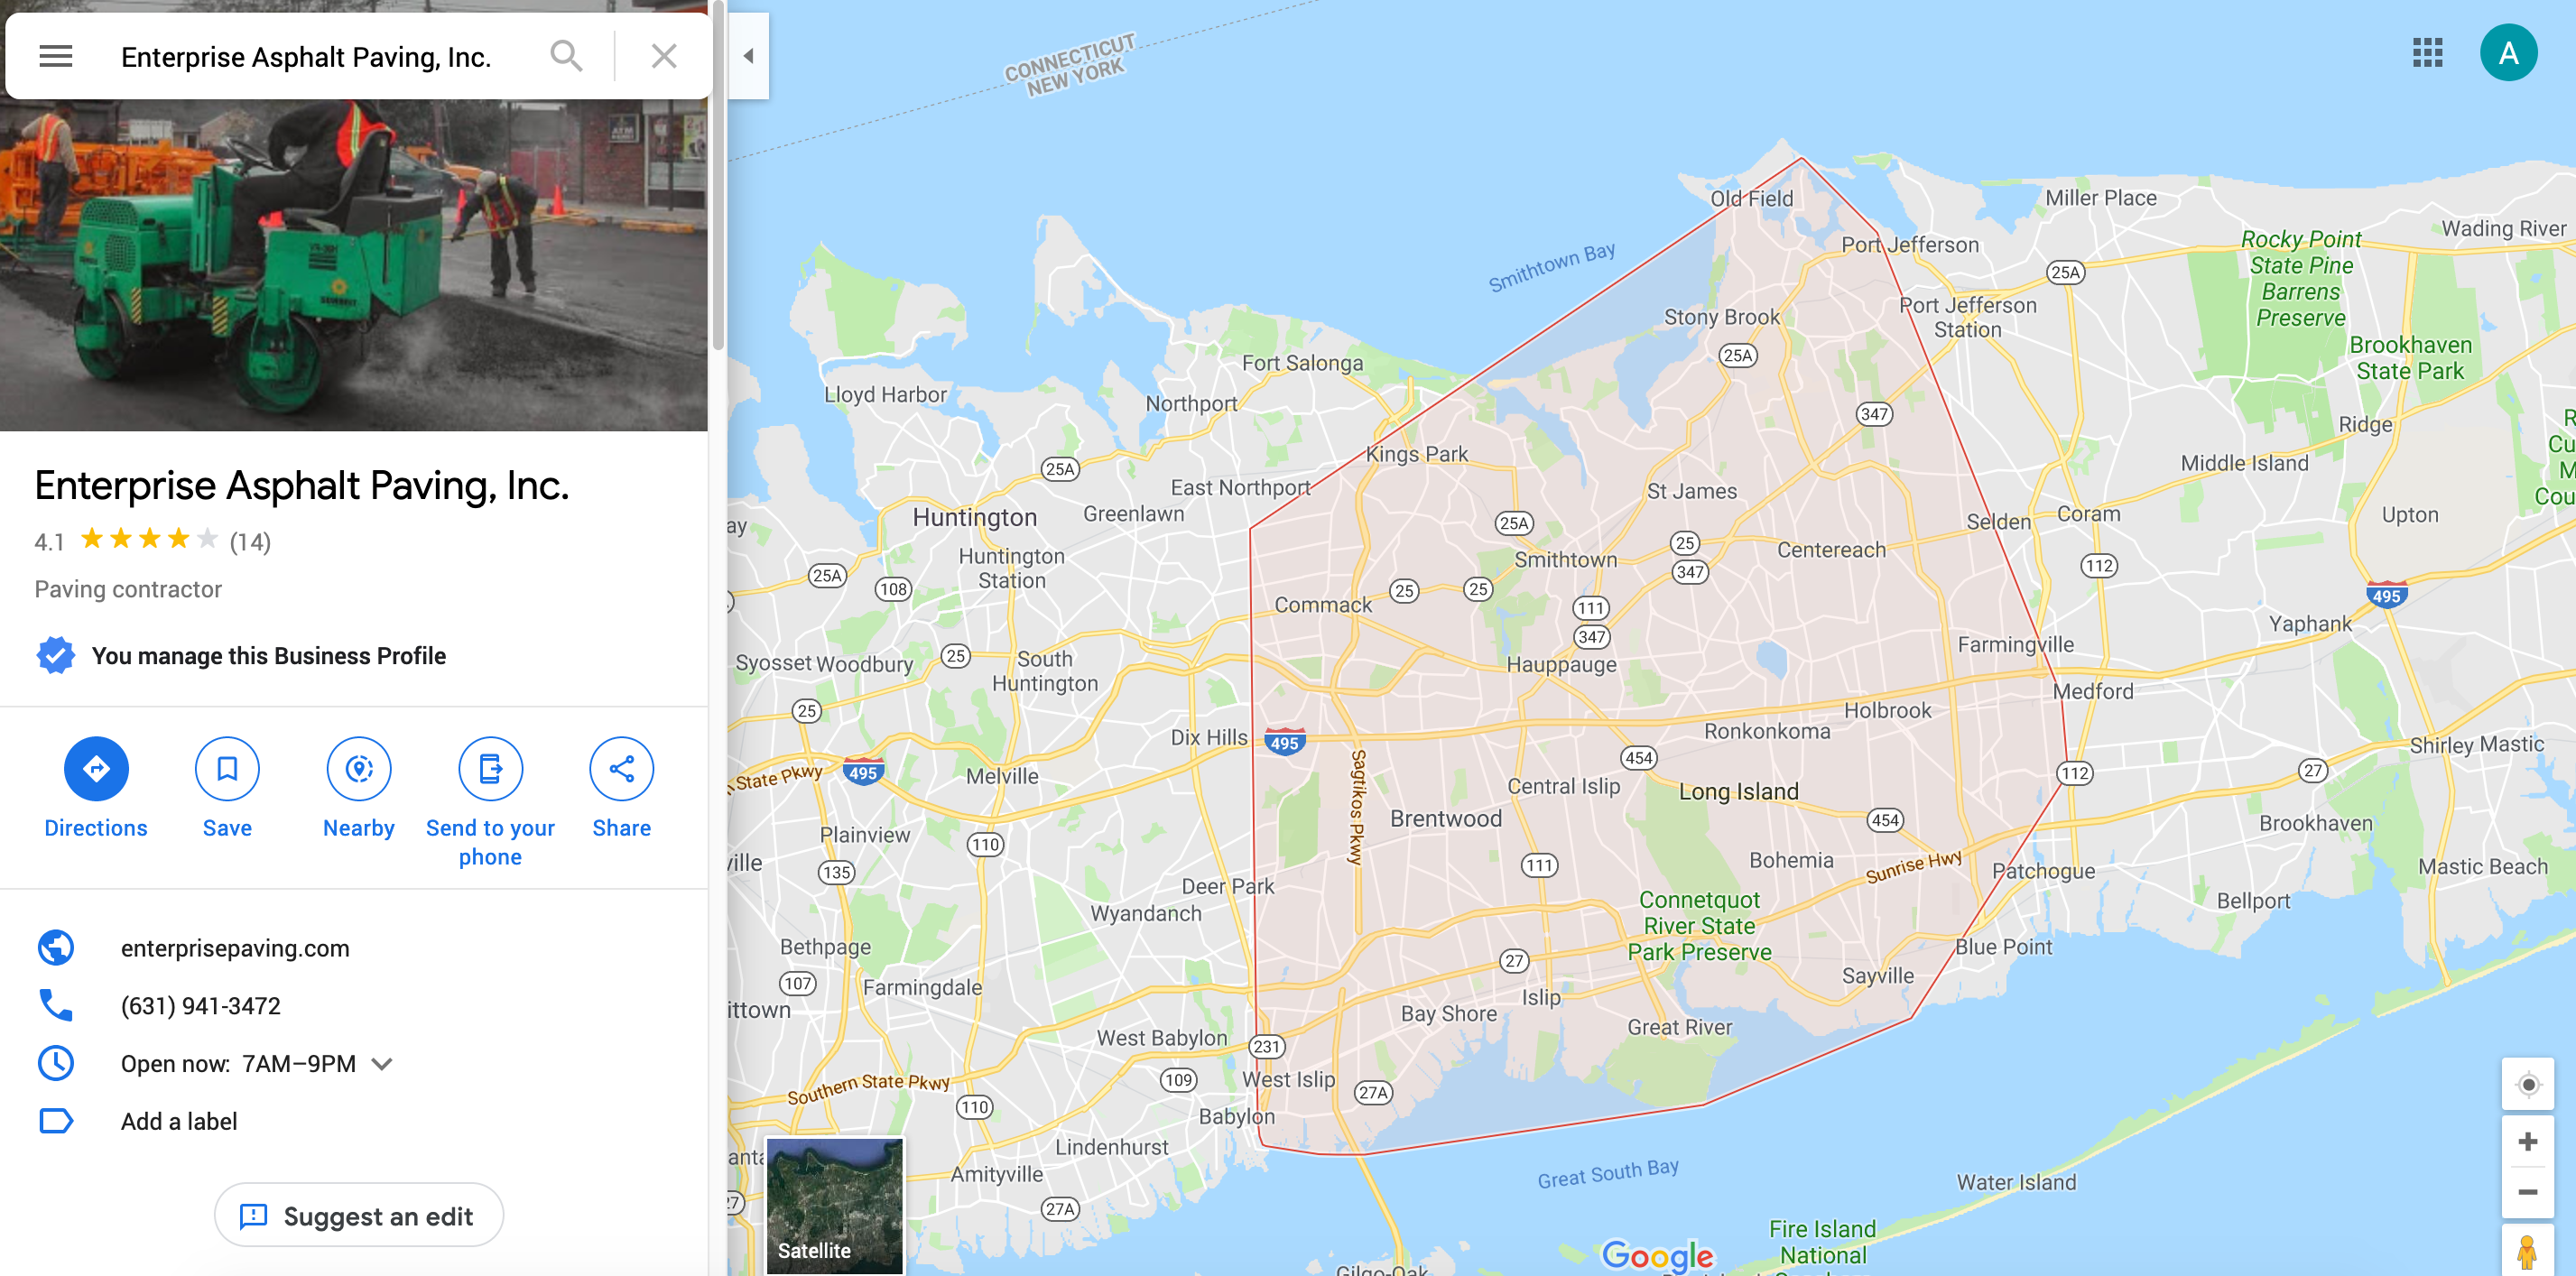Show your current location on map
The height and width of the screenshot is (1276, 2576).
(x=2527, y=1085)
